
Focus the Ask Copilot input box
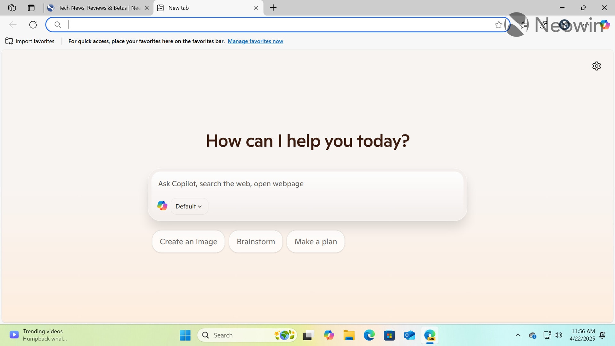307,184
